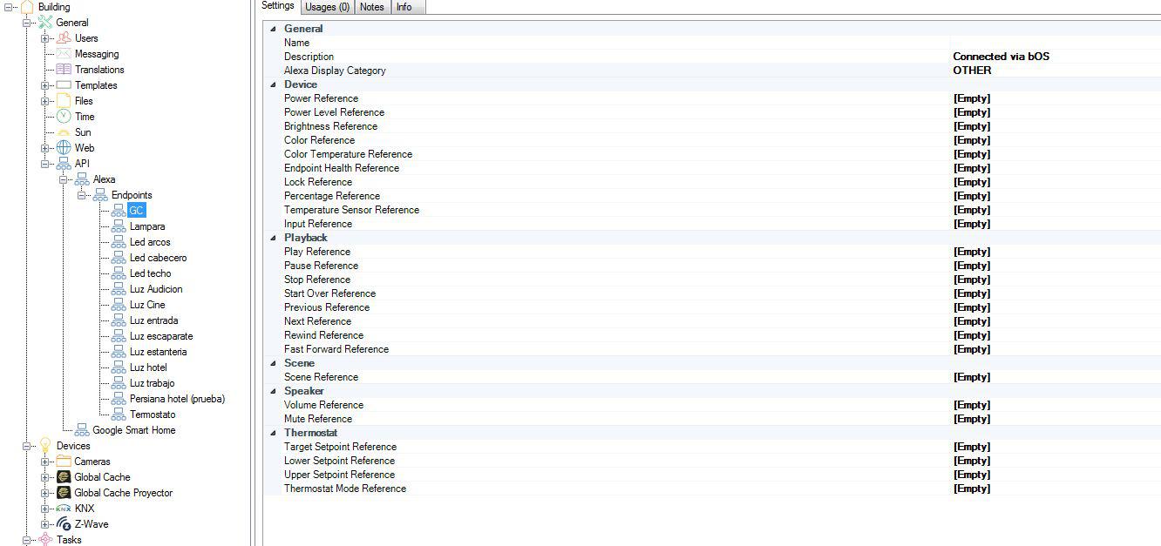Click the Global Cache Proyector icon
The width and height of the screenshot is (1161, 546).
coord(64,493)
